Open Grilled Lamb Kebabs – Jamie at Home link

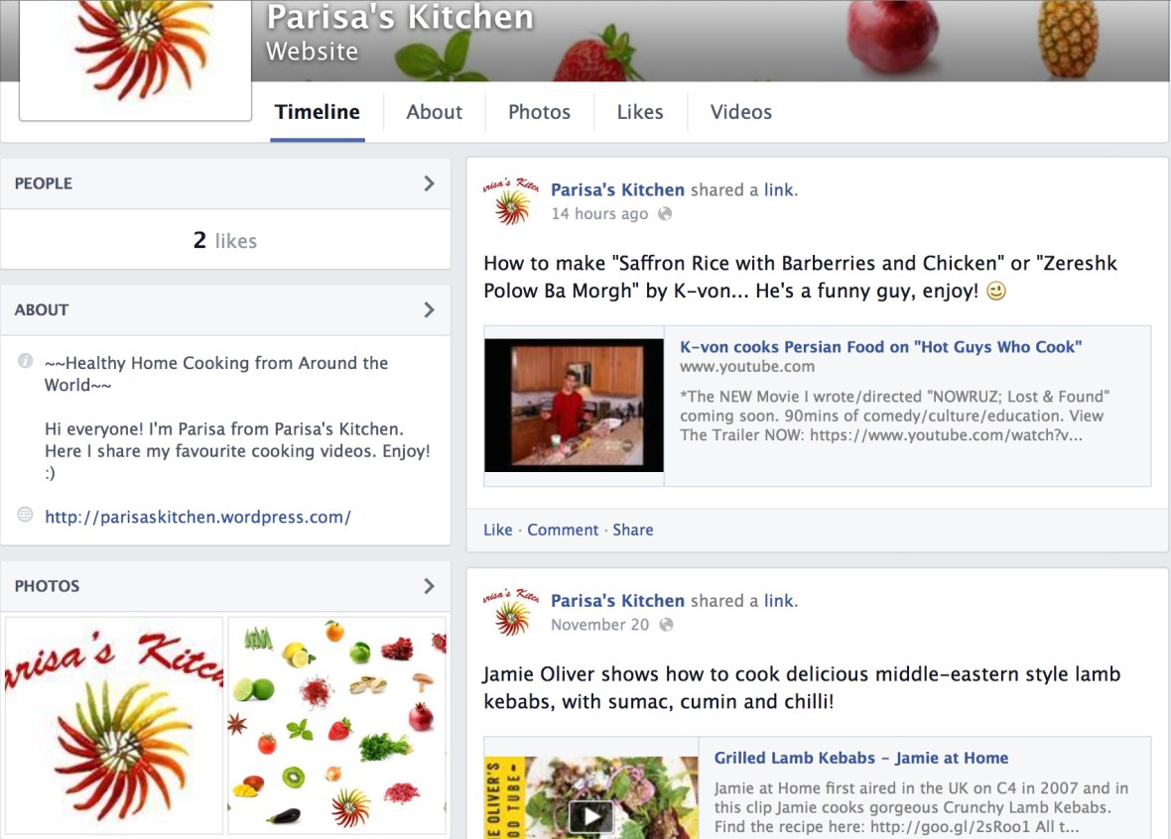pos(861,758)
